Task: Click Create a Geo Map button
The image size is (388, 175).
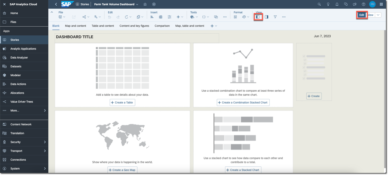Action: [122, 170]
